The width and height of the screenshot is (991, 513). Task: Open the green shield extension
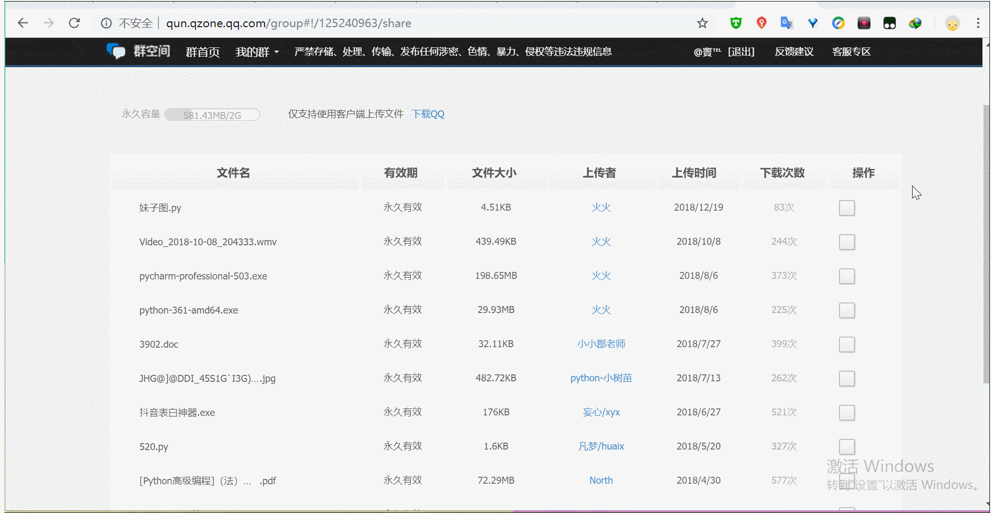736,23
